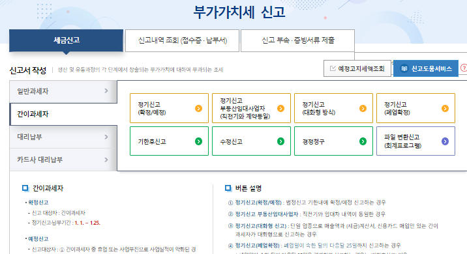The height and width of the screenshot is (254, 467).
Task: Select 간이과세자 in the side menu
Action: (63, 114)
